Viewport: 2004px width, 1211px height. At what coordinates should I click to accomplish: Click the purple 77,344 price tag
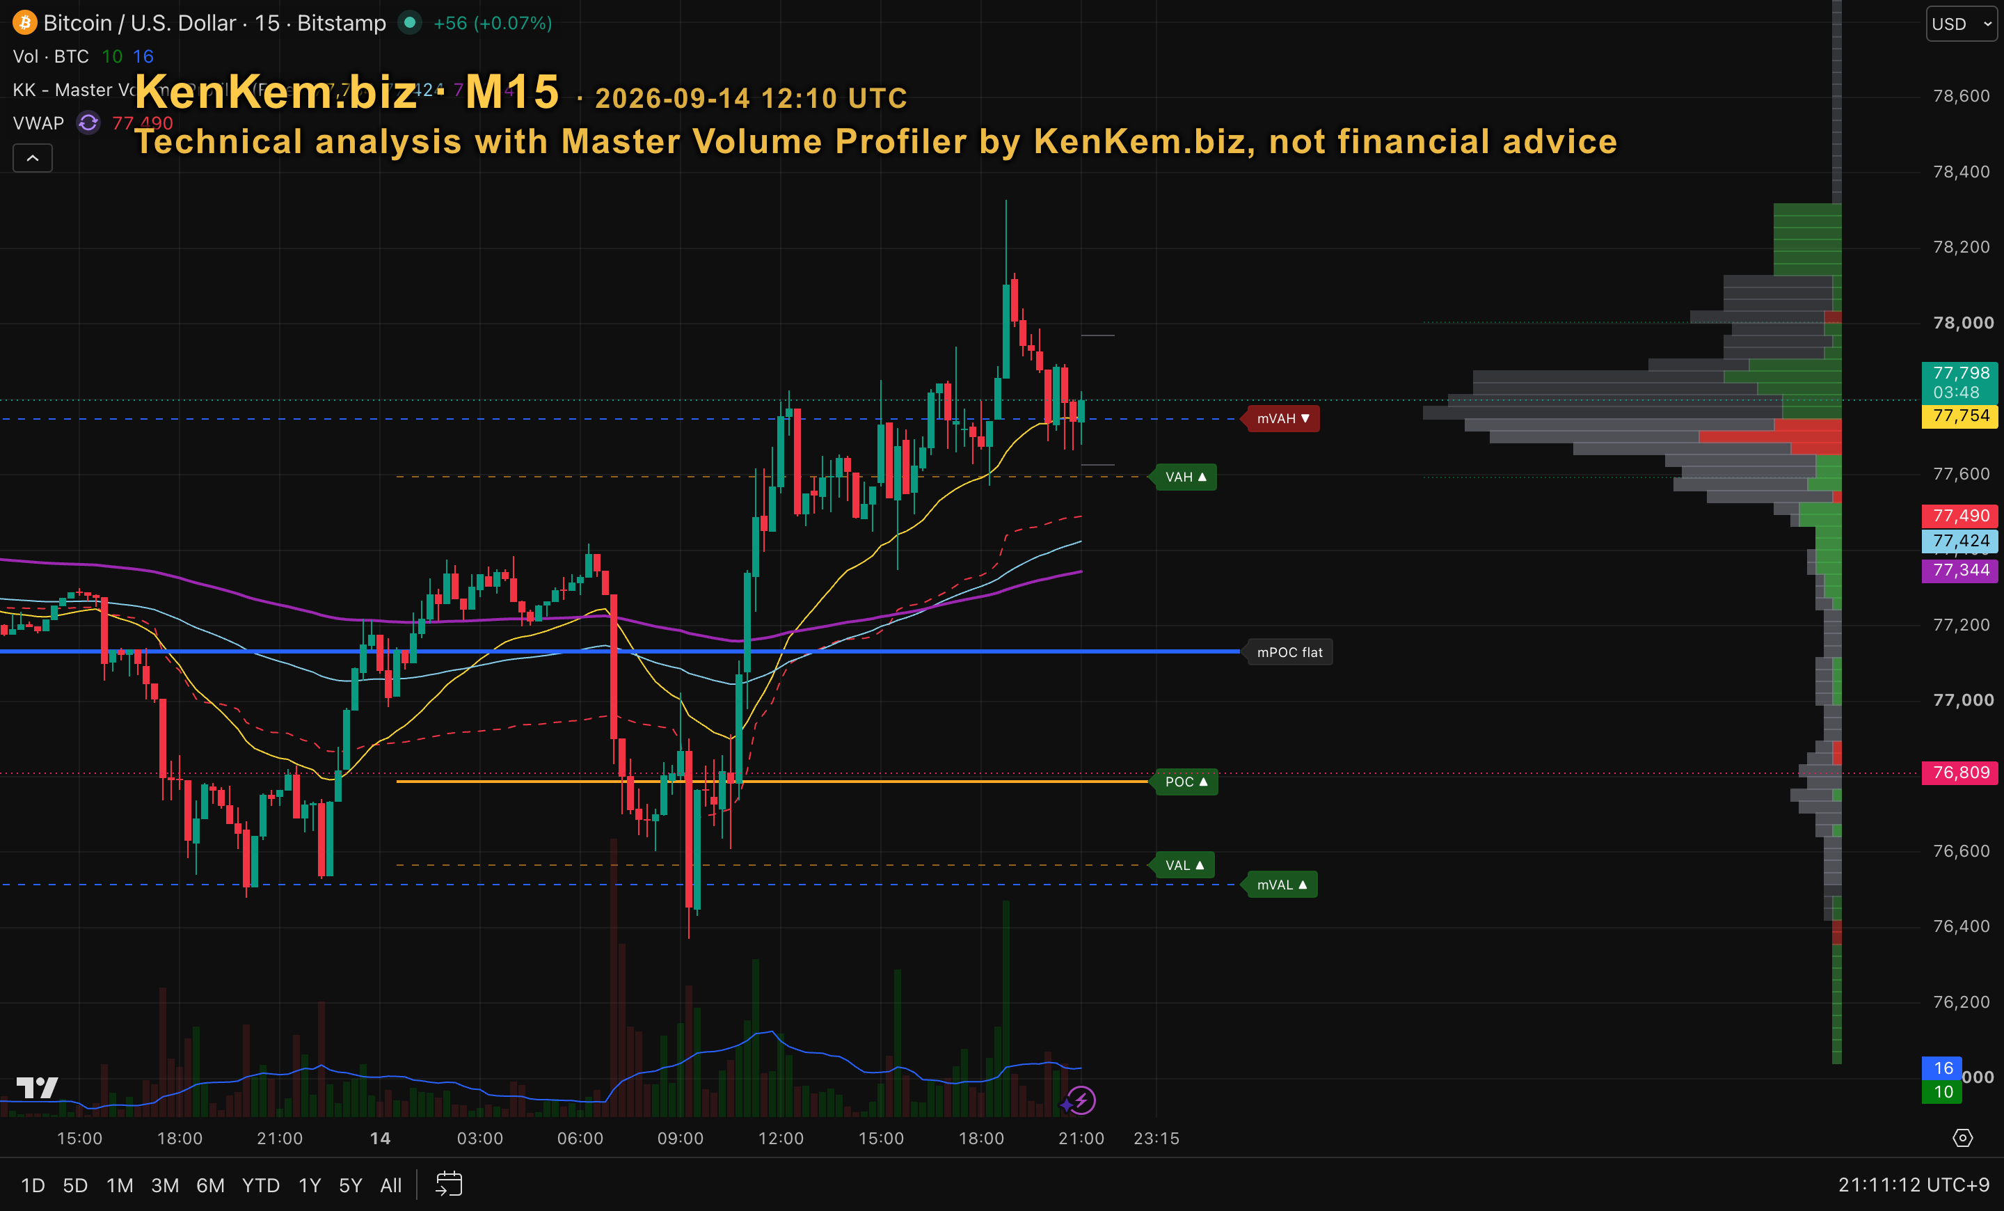1959,570
